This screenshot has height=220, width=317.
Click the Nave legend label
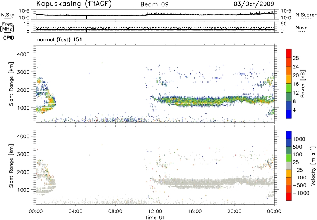click(301, 28)
